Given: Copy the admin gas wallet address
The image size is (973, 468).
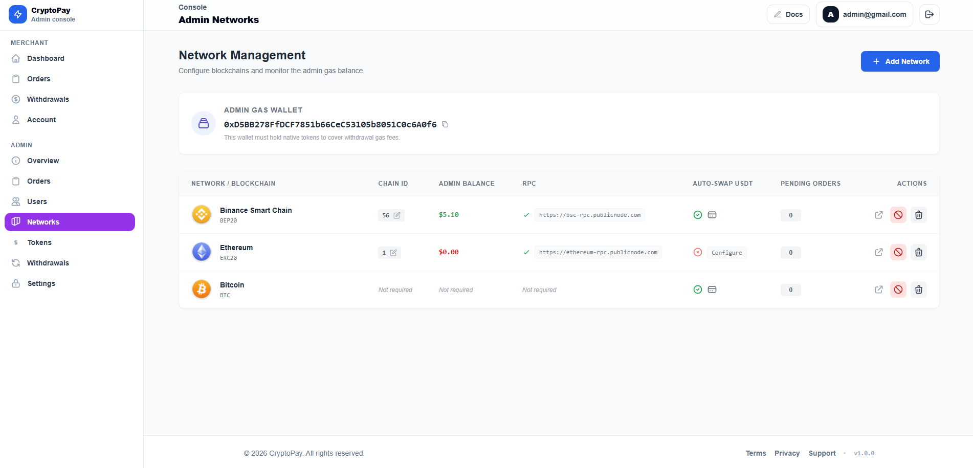Looking at the screenshot, I should click(x=445, y=124).
